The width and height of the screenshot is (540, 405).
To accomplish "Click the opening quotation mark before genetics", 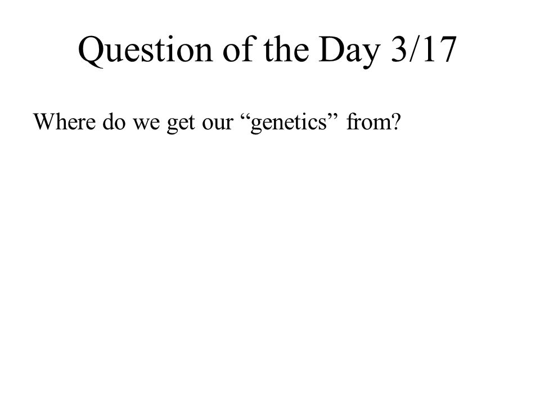I will 245,116.
